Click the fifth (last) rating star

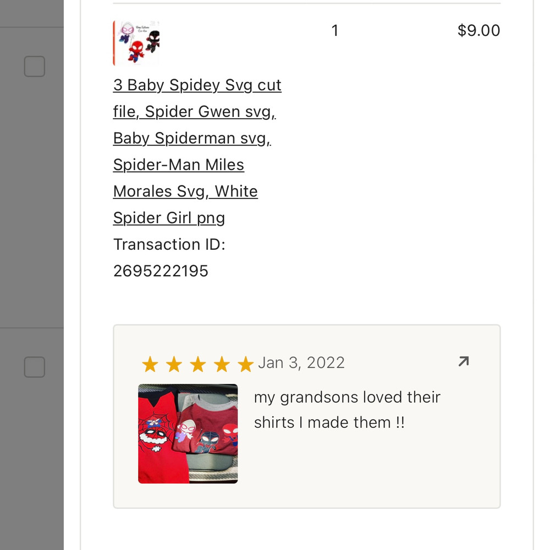coord(245,364)
